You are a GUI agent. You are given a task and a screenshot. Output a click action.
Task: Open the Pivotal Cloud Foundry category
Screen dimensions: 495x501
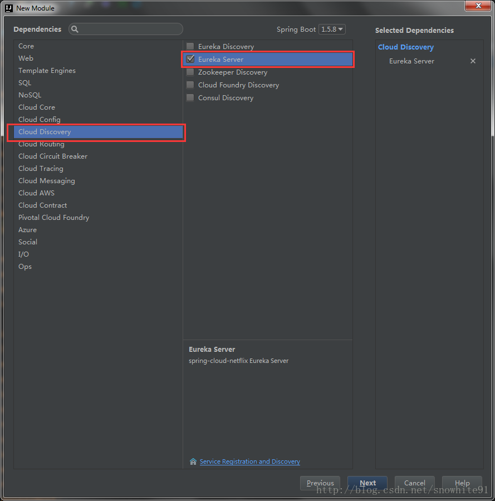[x=98, y=217]
